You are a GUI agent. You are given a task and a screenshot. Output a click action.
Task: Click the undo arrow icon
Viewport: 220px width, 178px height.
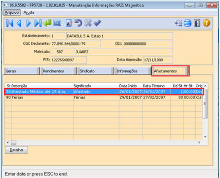tap(78, 23)
